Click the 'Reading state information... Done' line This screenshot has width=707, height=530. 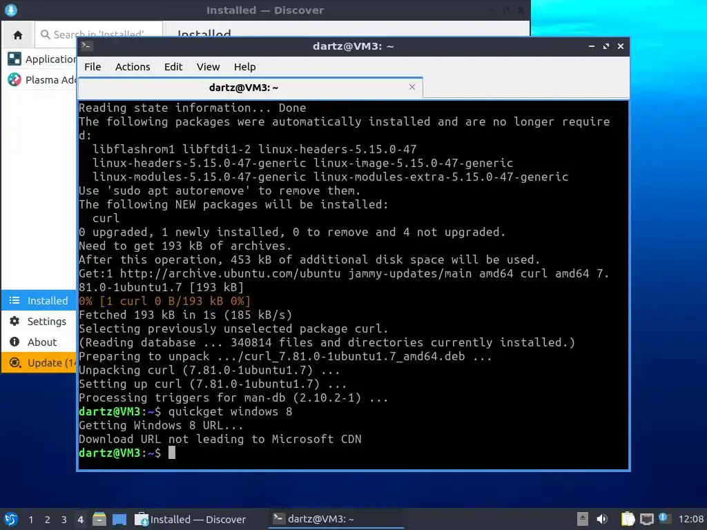(x=193, y=108)
